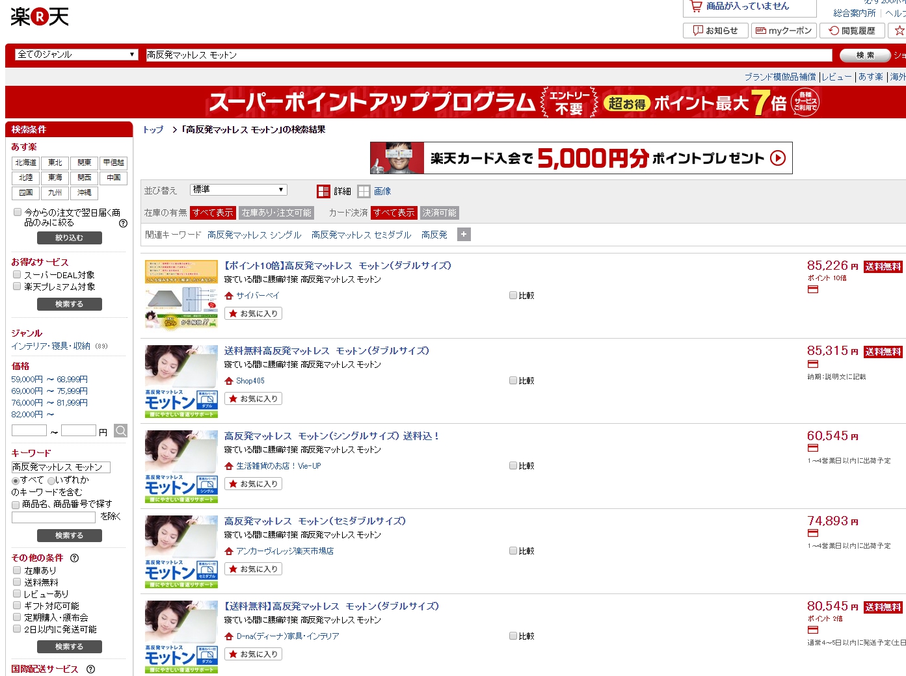Image resolution: width=906 pixels, height=676 pixels.
Task: Click help icon next to その他の条件
Action: (74, 558)
